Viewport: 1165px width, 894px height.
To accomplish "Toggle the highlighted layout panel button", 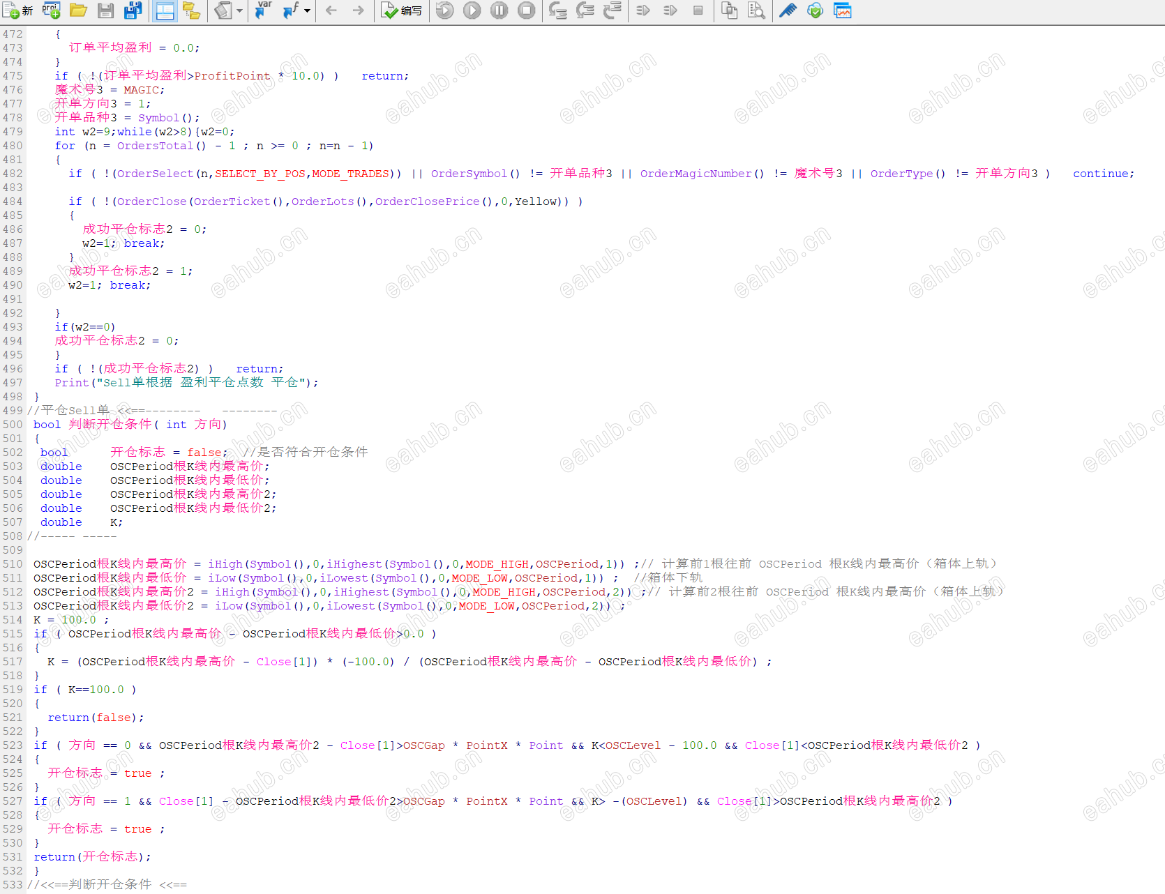I will coord(165,10).
